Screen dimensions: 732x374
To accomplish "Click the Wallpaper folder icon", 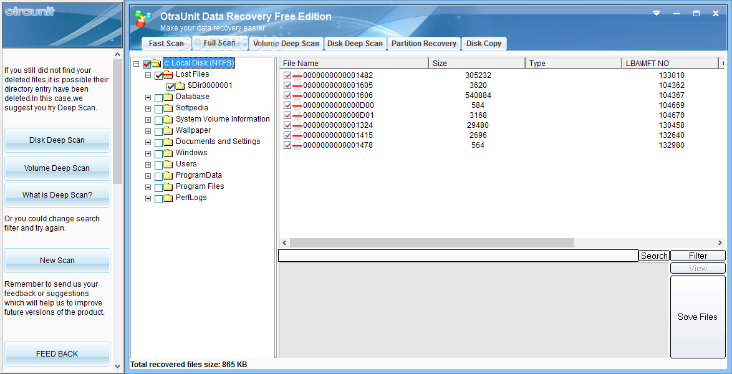I will coord(168,130).
